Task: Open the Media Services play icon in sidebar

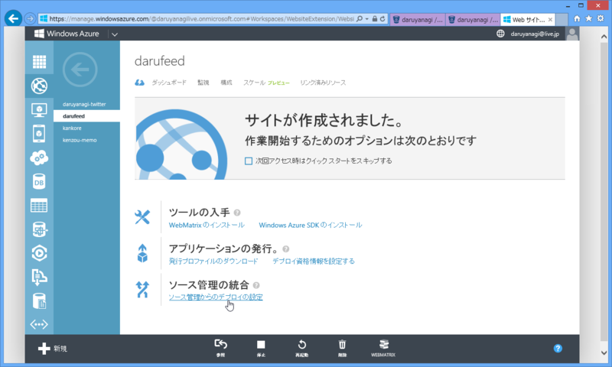Action: [39, 253]
